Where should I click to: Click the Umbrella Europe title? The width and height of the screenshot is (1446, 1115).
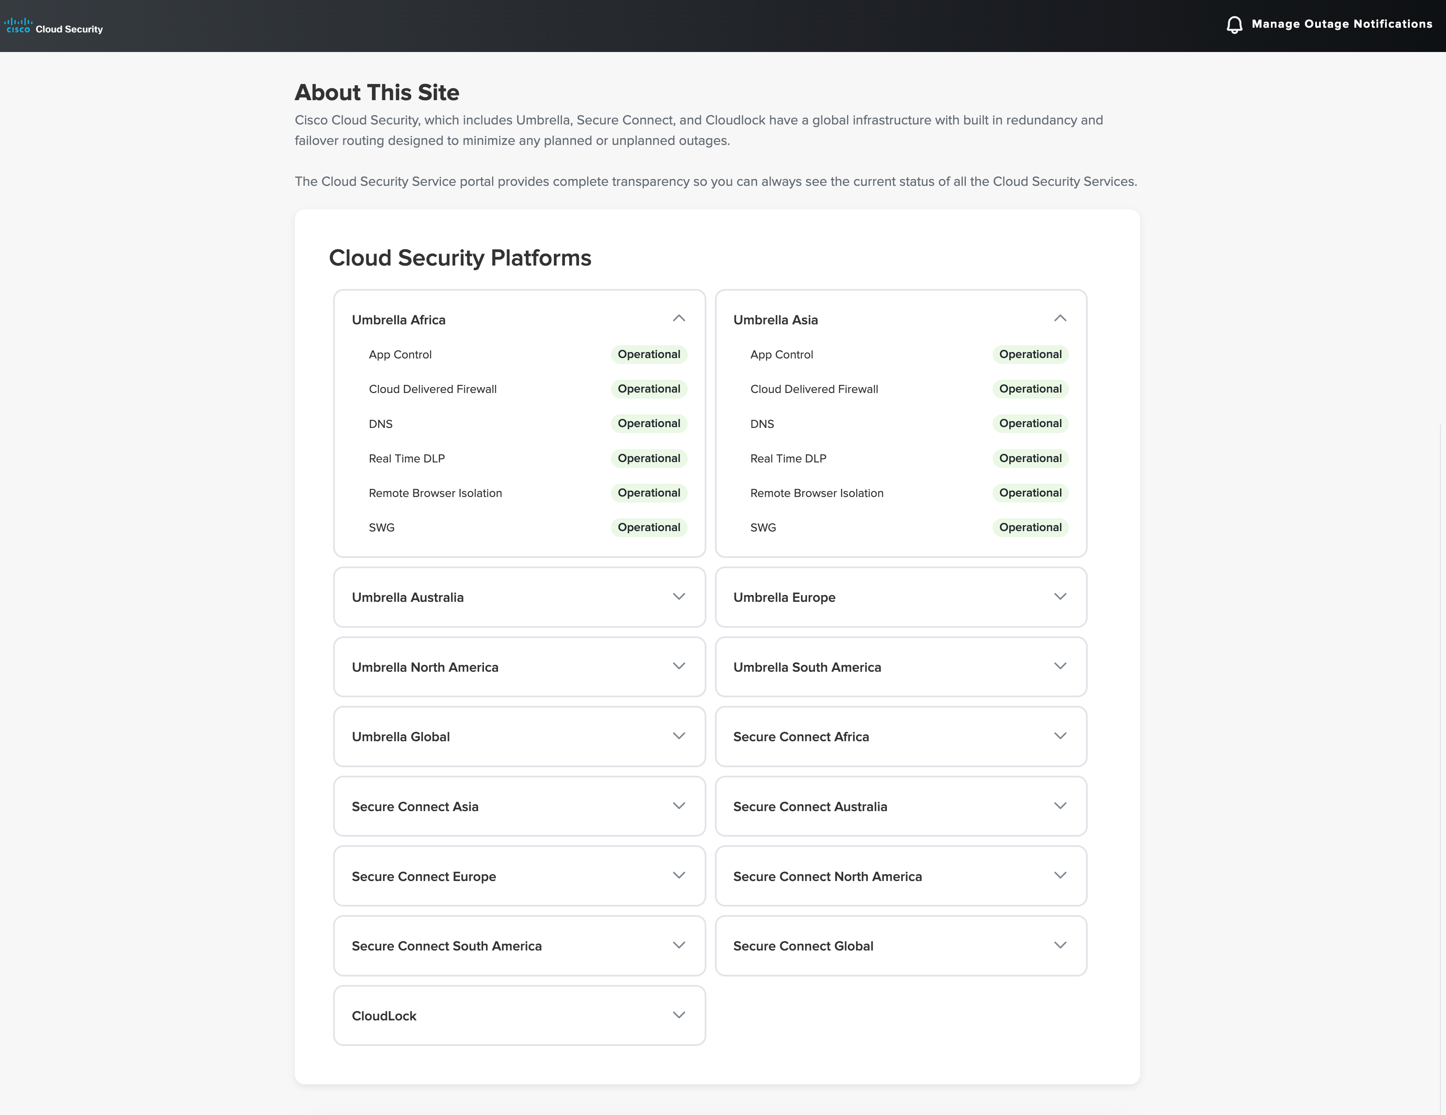tap(784, 598)
